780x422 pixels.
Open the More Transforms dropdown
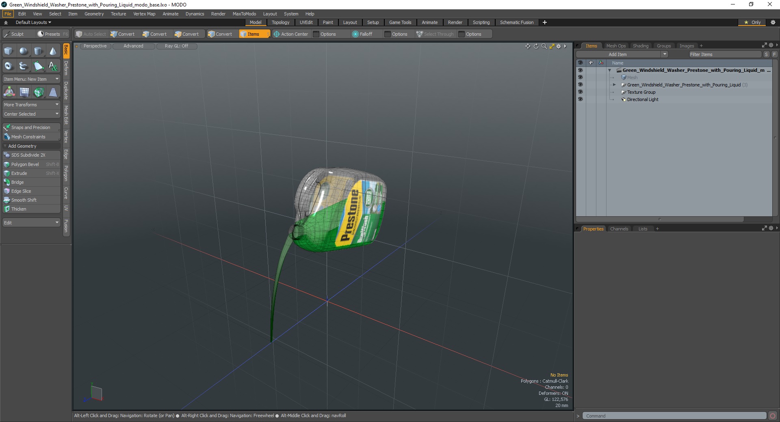pos(32,105)
